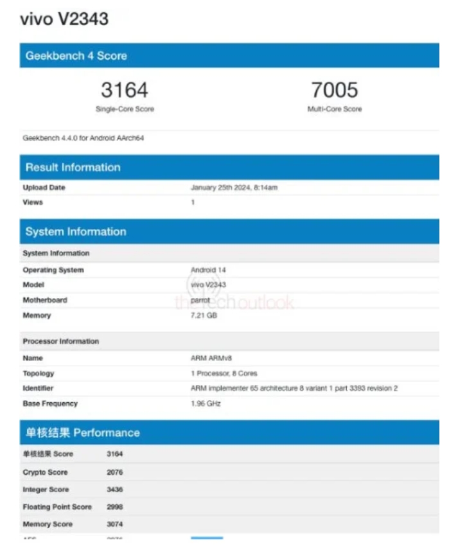Viewport: 476px width, 548px height.
Task: Select '1 Processor, 8 Cores' value
Action: 224,374
